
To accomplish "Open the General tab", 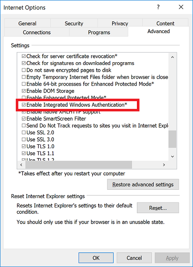I will pyautogui.click(x=27, y=23).
